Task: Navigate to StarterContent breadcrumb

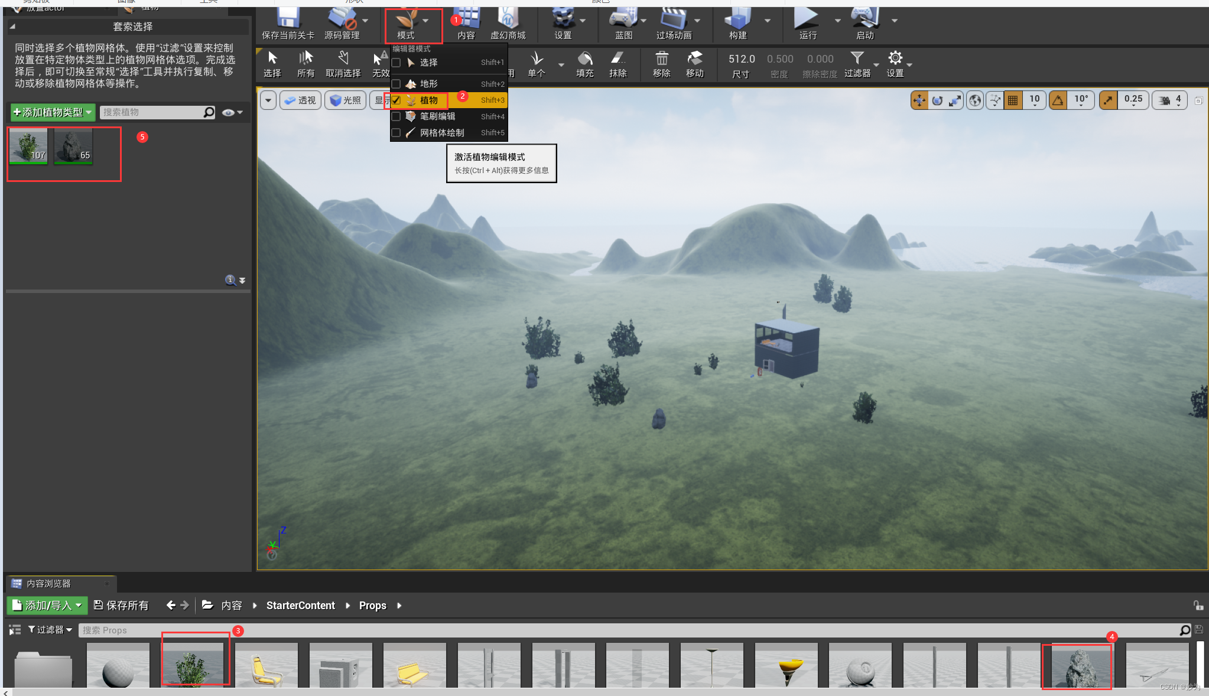Action: tap(300, 606)
